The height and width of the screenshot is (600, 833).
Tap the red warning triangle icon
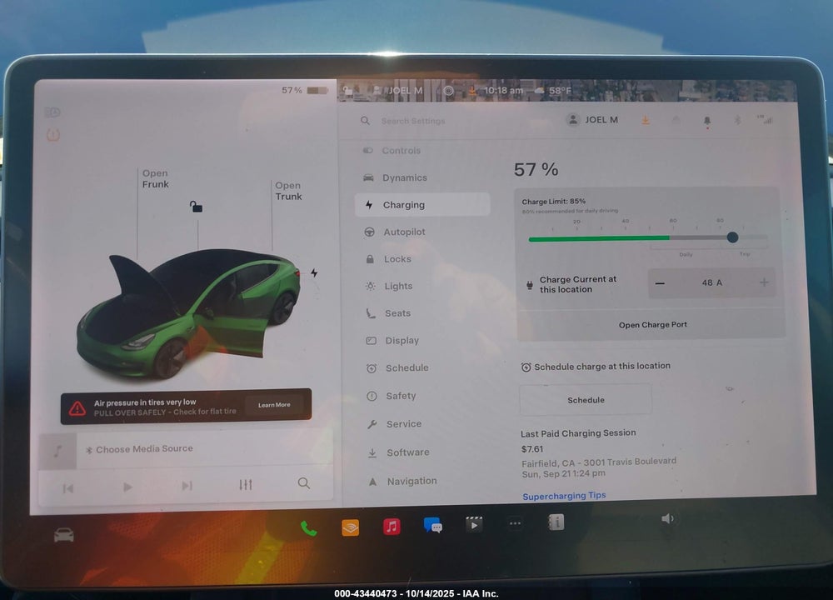click(77, 408)
